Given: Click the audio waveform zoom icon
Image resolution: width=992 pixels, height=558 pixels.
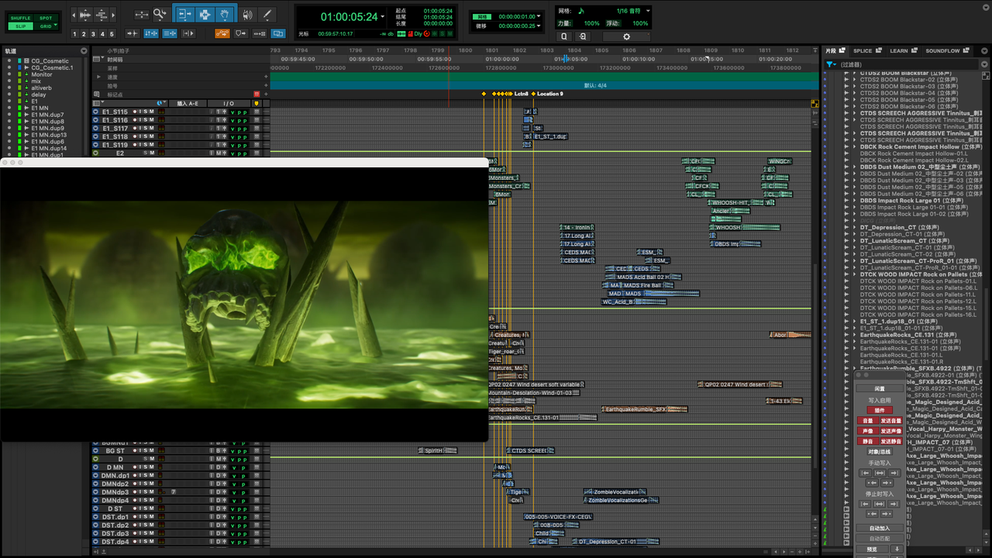Looking at the screenshot, I should pyautogui.click(x=84, y=15).
